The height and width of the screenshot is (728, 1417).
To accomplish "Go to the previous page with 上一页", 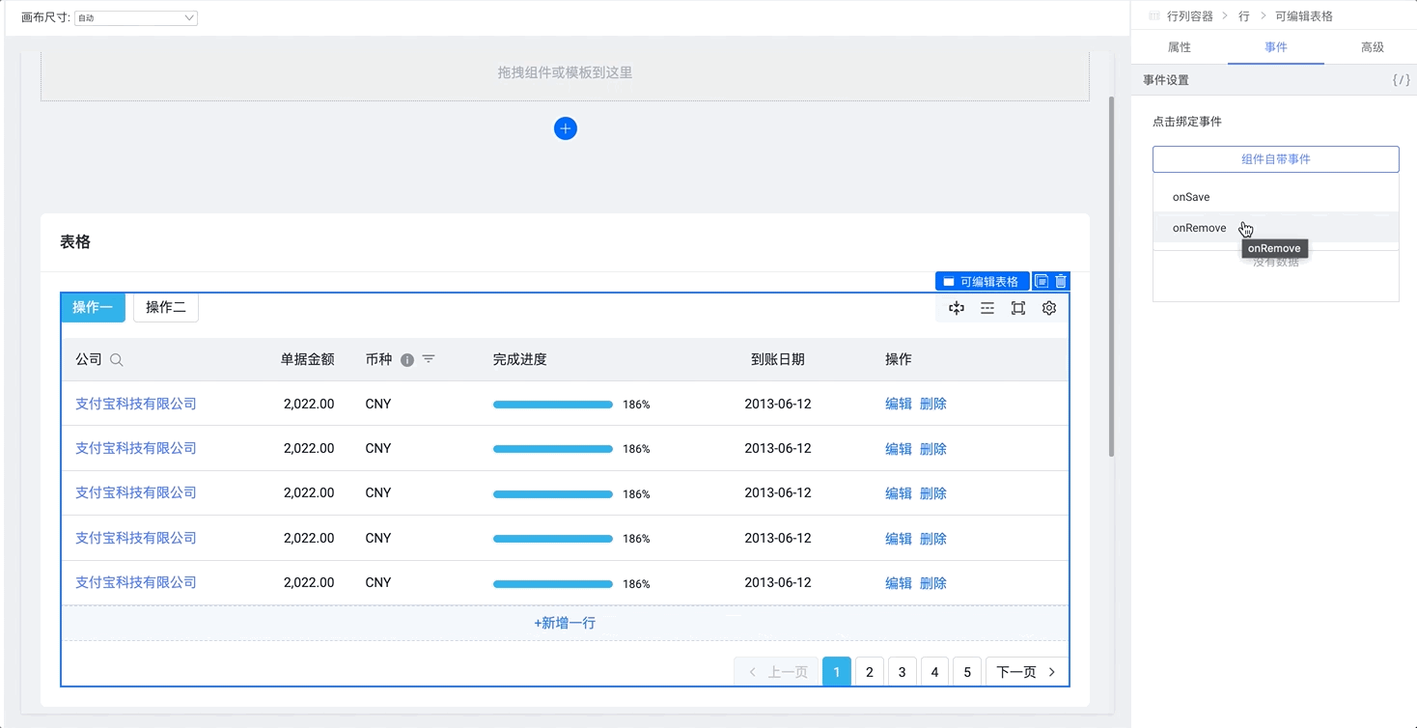I will [x=777, y=672].
